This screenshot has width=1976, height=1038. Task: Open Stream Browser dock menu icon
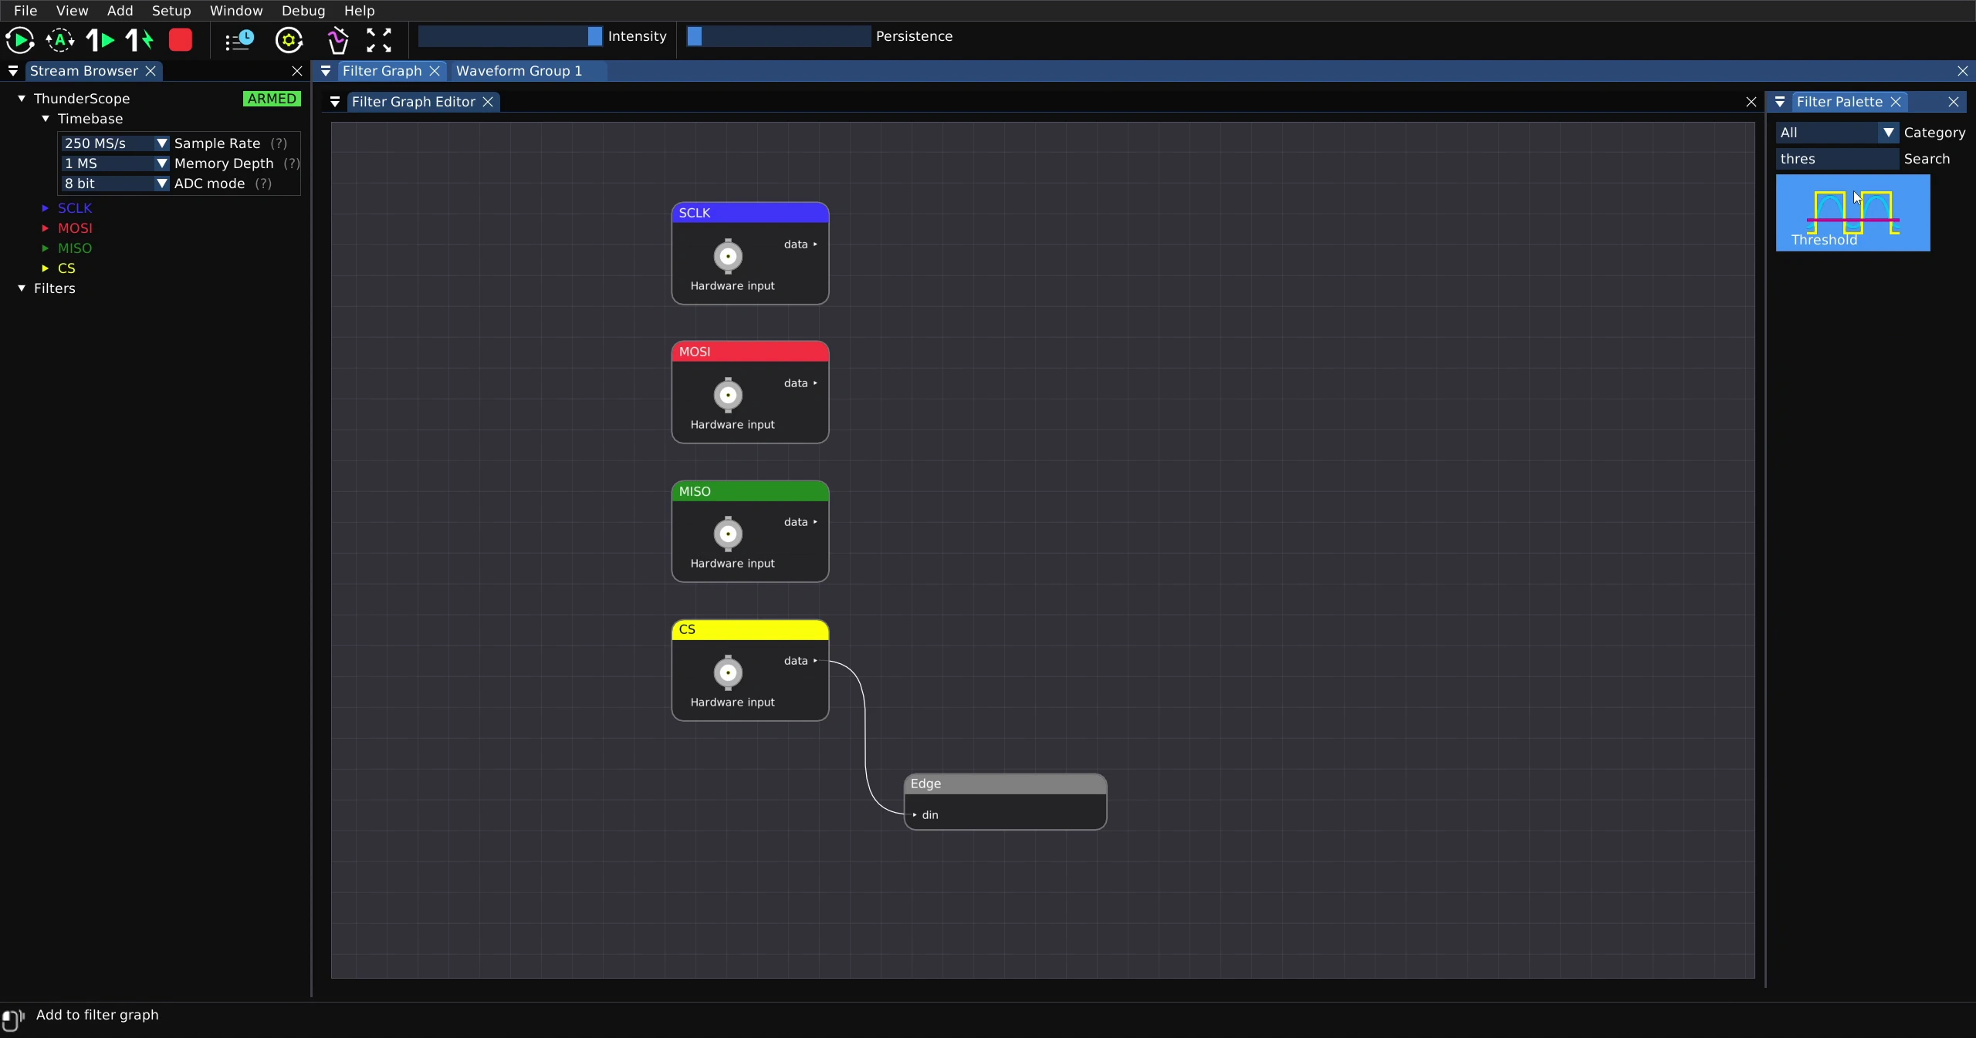coord(13,71)
